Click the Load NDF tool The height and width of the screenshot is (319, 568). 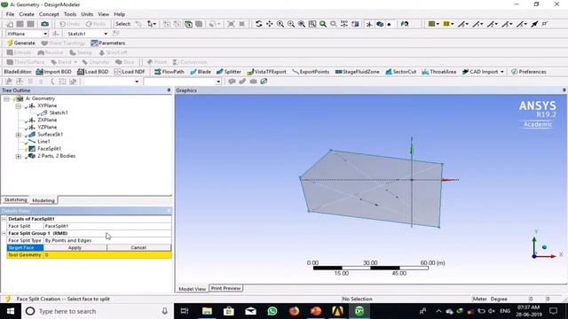(x=130, y=72)
